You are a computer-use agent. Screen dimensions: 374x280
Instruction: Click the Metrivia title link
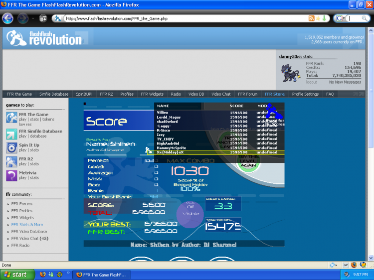tap(27, 173)
